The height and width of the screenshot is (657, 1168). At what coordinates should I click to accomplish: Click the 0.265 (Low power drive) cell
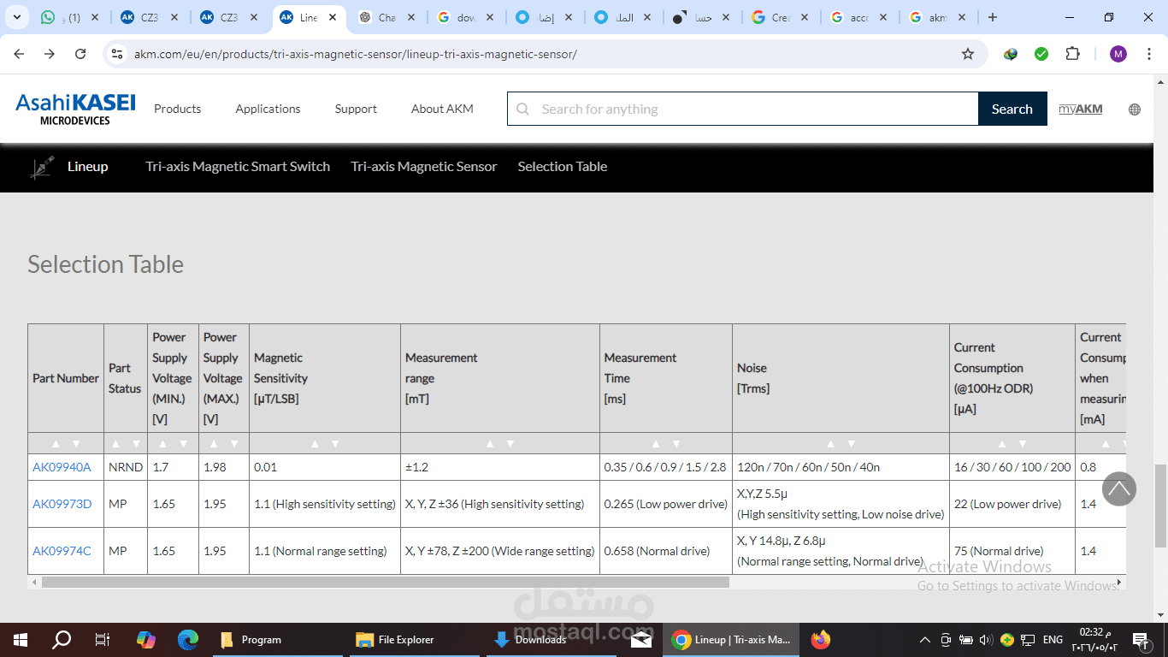tap(666, 504)
